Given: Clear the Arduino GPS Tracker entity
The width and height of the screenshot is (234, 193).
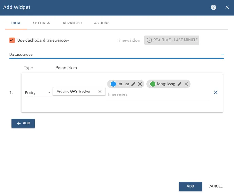Looking at the screenshot, I should pyautogui.click(x=100, y=92).
